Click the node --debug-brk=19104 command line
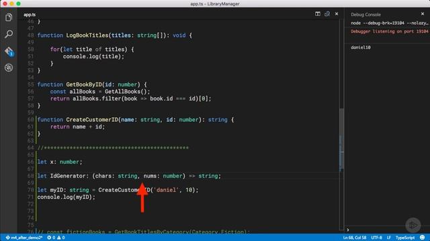This screenshot has height=241, width=430. [x=389, y=23]
